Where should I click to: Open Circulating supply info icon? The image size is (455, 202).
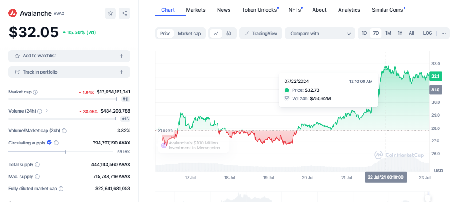(x=56, y=143)
